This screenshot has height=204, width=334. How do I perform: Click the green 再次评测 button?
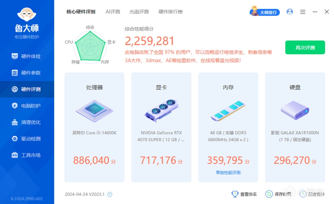coord(305,48)
